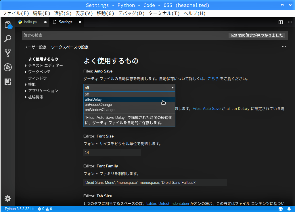Click the 628 個の設定が見つかりました count
Screen dimensions: 295x212
257,35
